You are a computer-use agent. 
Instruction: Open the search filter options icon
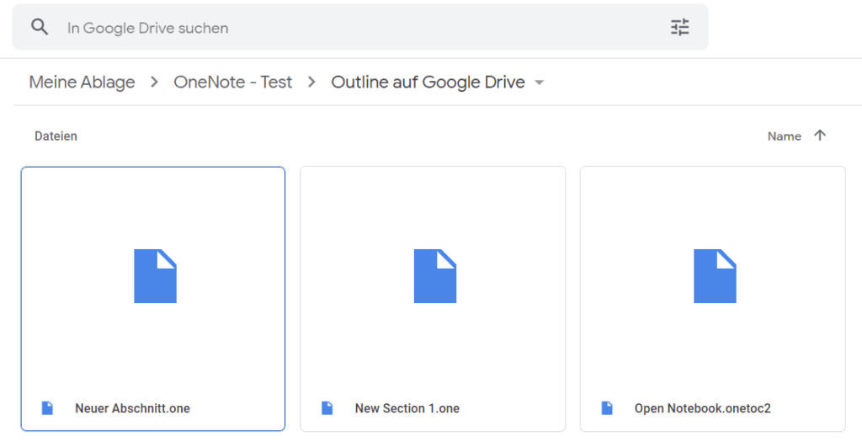tap(680, 27)
